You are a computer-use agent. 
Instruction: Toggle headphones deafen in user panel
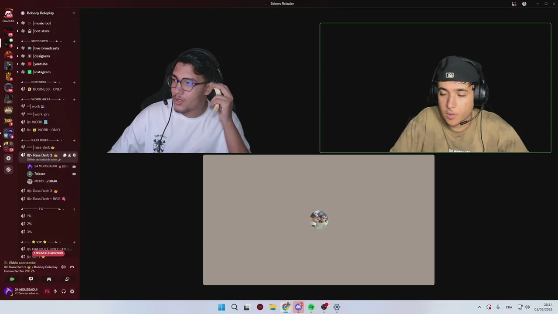[x=64, y=291]
